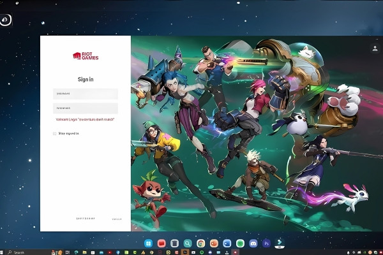Click the Username input field

click(86, 94)
